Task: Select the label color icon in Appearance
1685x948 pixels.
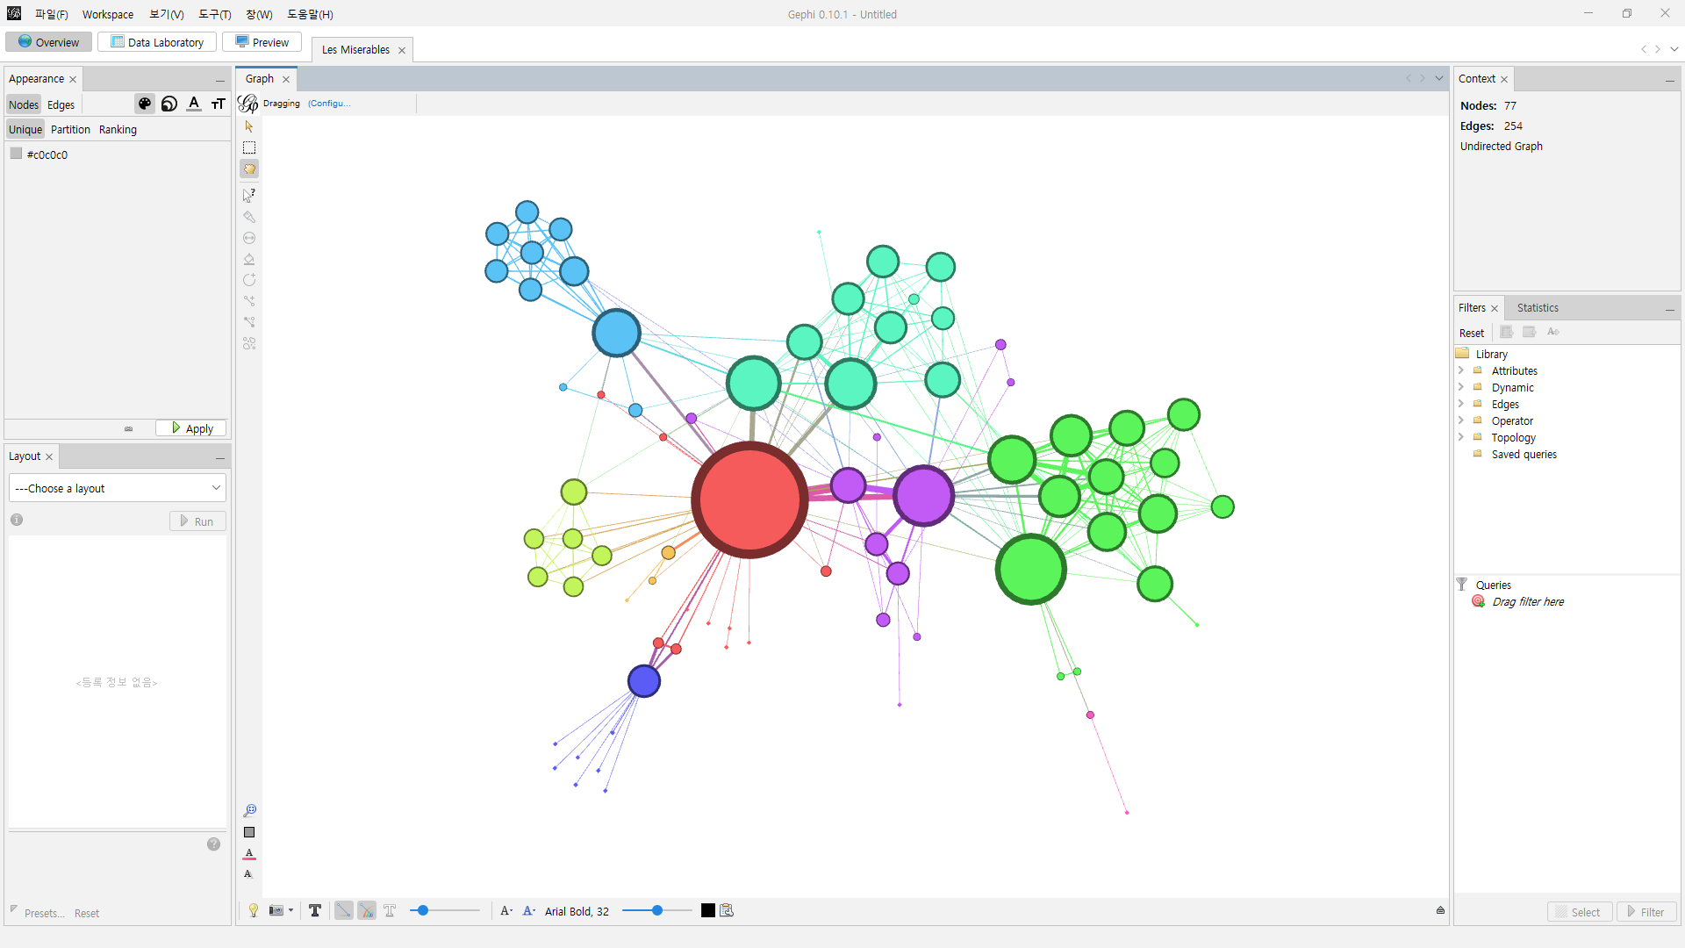Action: point(194,104)
